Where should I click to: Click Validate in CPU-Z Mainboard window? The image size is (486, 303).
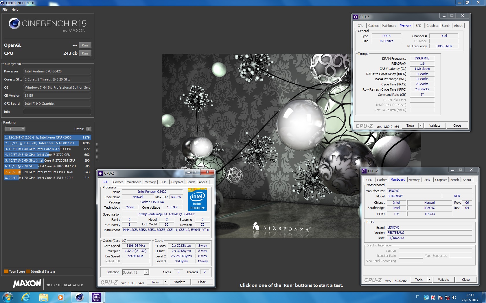point(443,280)
